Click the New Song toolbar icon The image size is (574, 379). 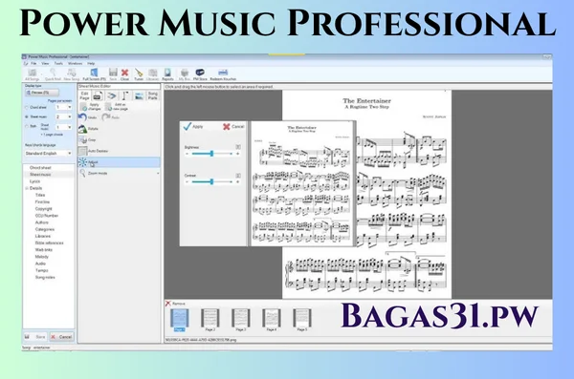(x=72, y=74)
